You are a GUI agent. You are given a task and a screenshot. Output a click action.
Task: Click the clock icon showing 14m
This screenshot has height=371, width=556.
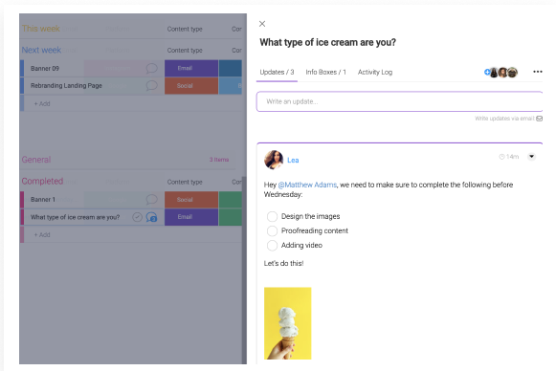point(501,157)
